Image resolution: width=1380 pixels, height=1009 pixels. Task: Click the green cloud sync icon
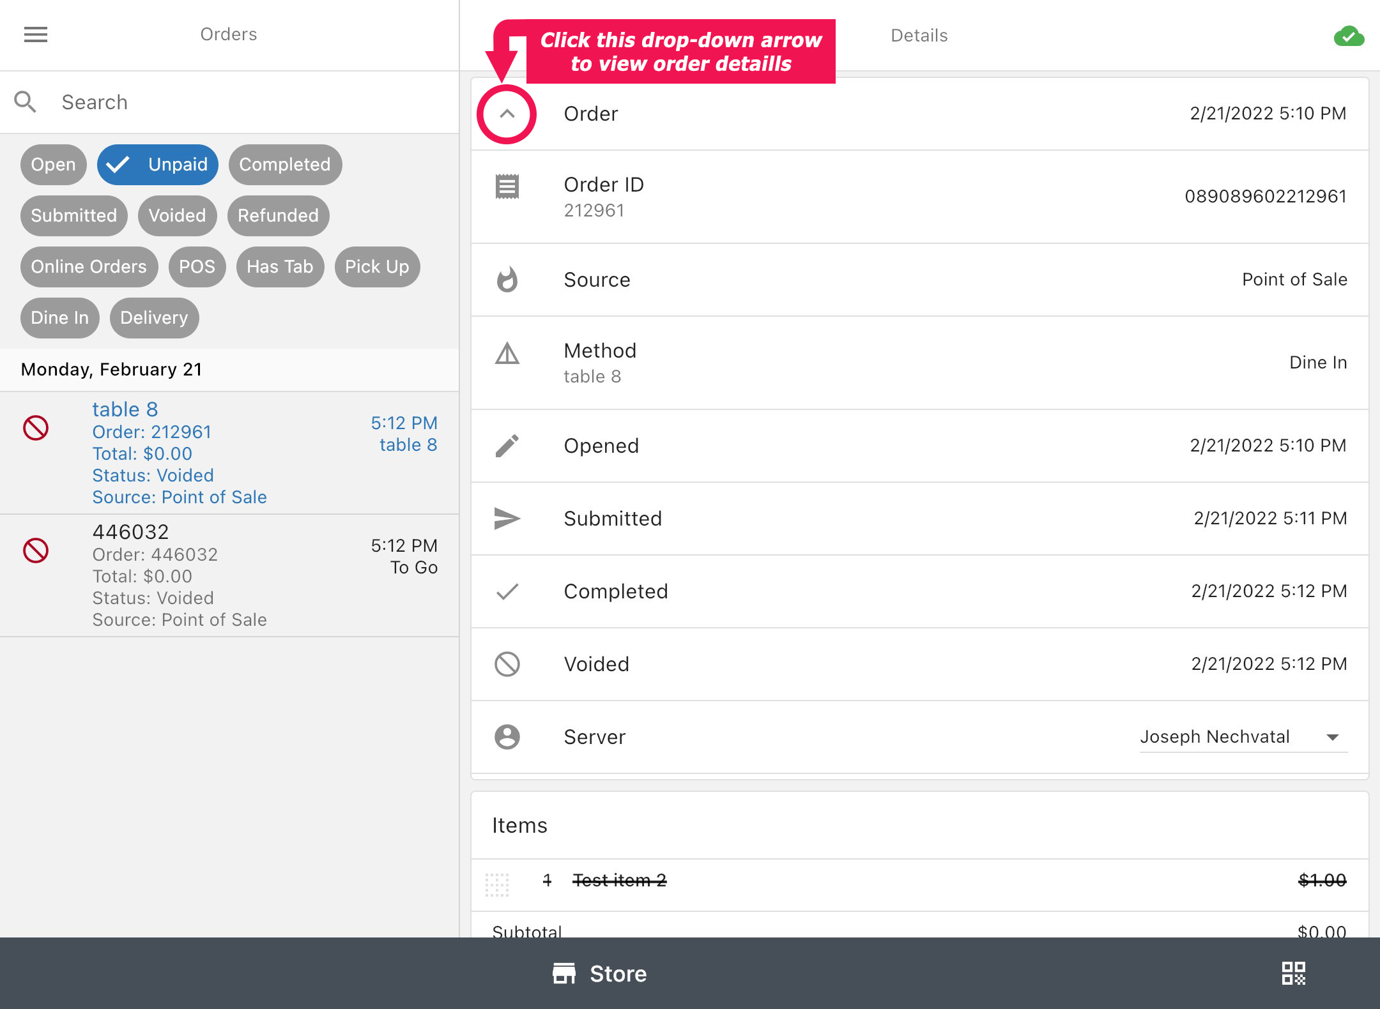(x=1348, y=37)
